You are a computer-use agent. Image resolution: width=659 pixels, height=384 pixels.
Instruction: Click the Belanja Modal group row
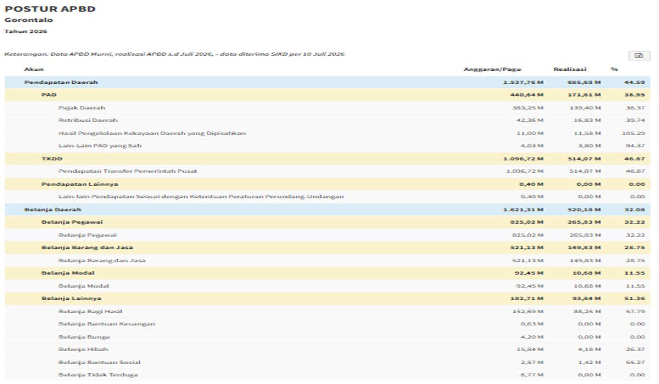[327, 273]
